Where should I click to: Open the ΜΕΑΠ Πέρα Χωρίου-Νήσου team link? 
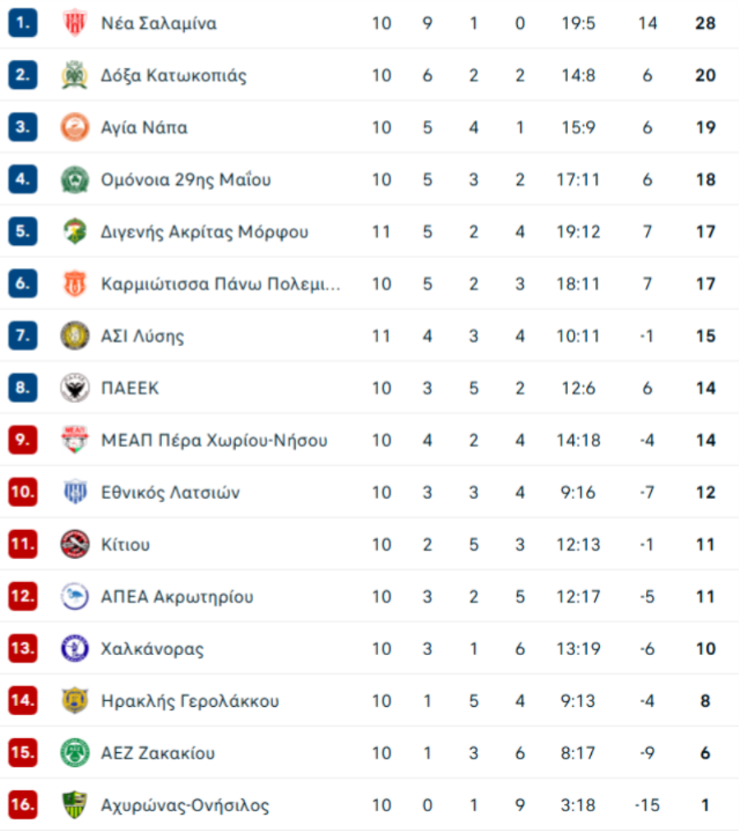click(214, 441)
